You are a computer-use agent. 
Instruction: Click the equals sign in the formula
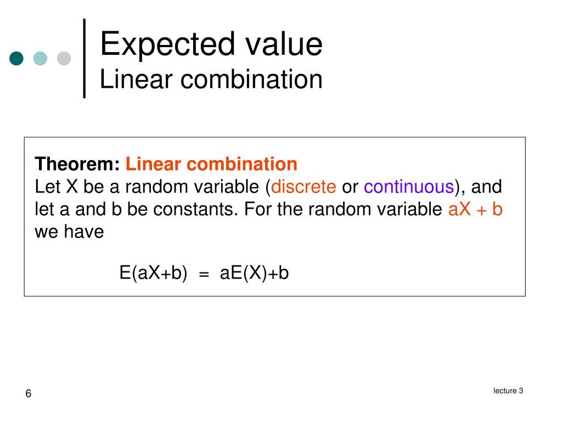coord(204,274)
